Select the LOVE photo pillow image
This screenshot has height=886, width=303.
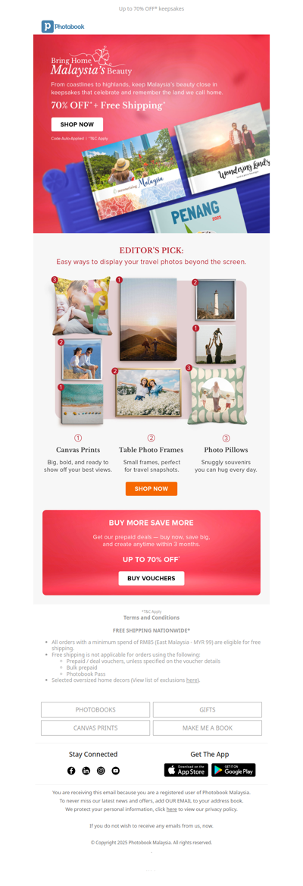[x=79, y=306]
